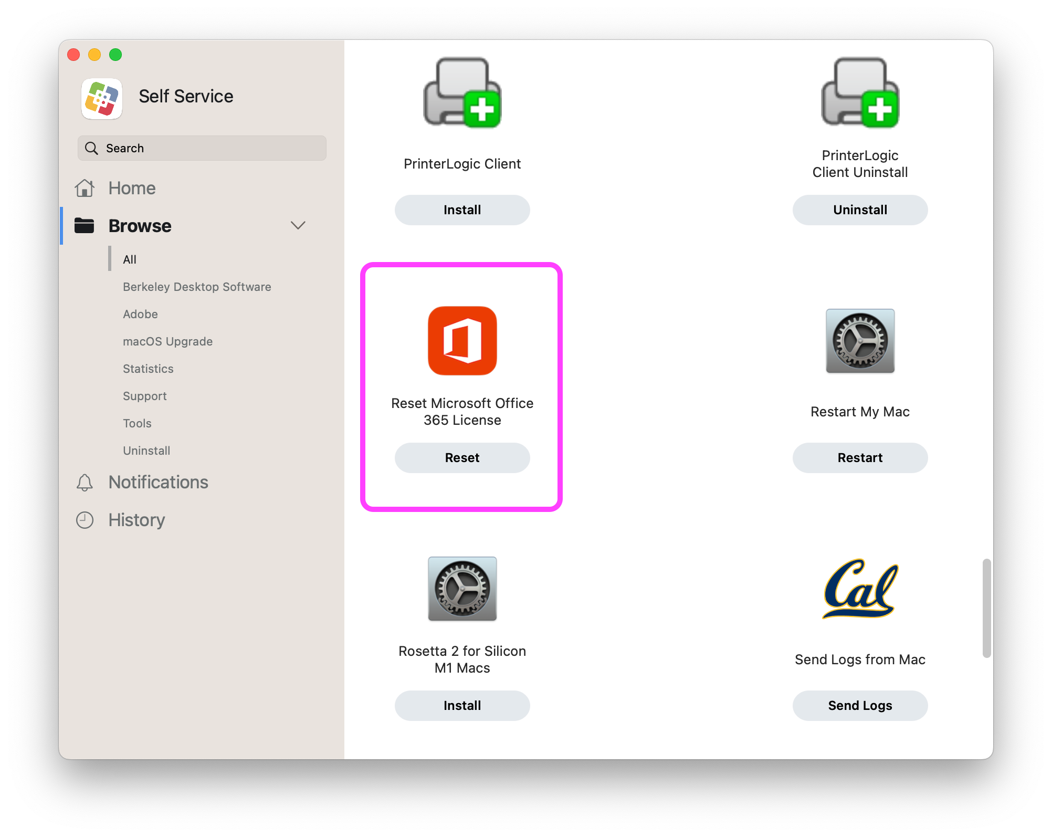This screenshot has height=837, width=1052.
Task: Click the Home sidebar icon
Action: 86,188
